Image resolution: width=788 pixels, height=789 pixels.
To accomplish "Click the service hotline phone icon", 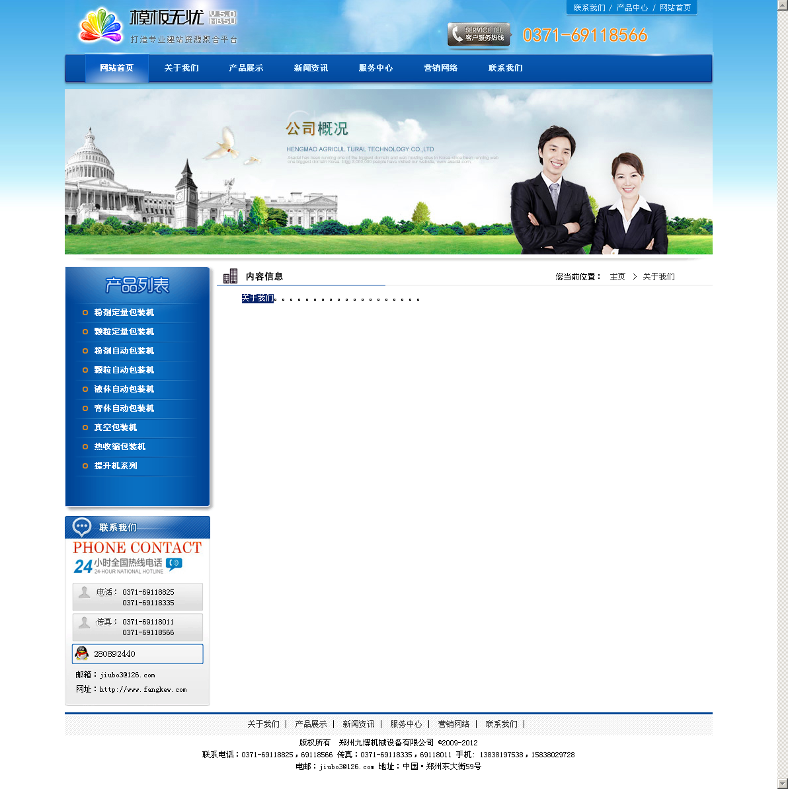I will (456, 34).
